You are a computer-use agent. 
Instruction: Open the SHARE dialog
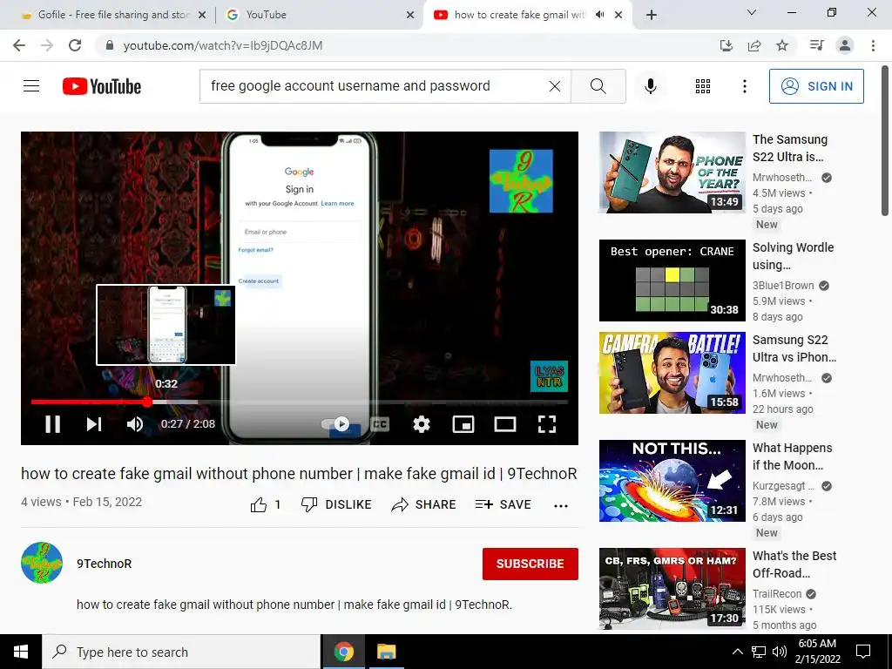(424, 504)
